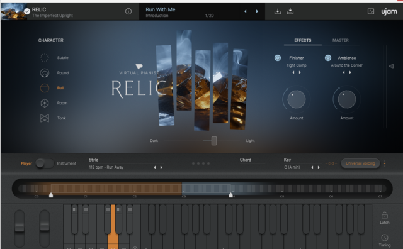The height and width of the screenshot is (249, 403).
Task: Click the Subtle character label
Action: click(63, 58)
